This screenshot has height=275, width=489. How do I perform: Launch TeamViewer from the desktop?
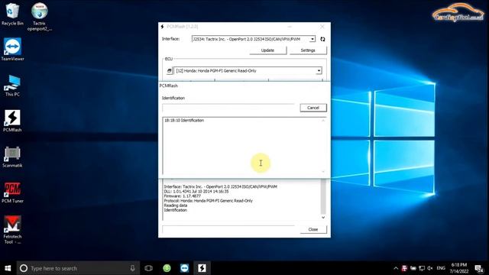[x=12, y=49]
